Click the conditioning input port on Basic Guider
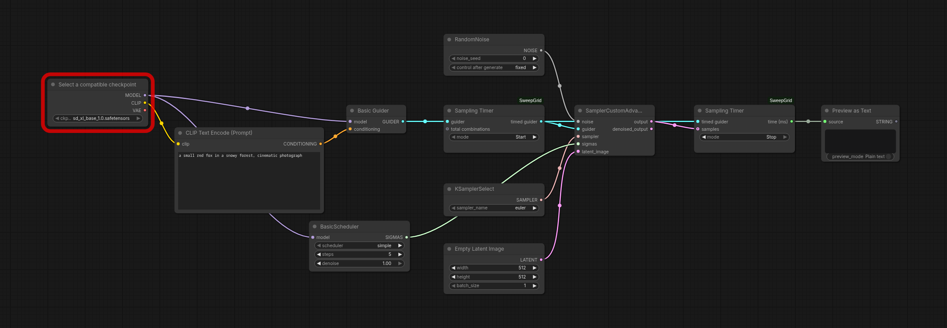This screenshot has width=947, height=328. point(350,129)
